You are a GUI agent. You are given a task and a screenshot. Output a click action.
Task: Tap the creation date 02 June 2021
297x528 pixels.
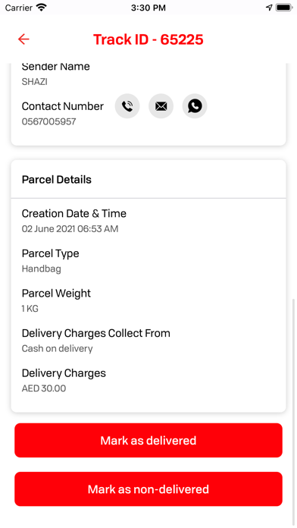49,229
